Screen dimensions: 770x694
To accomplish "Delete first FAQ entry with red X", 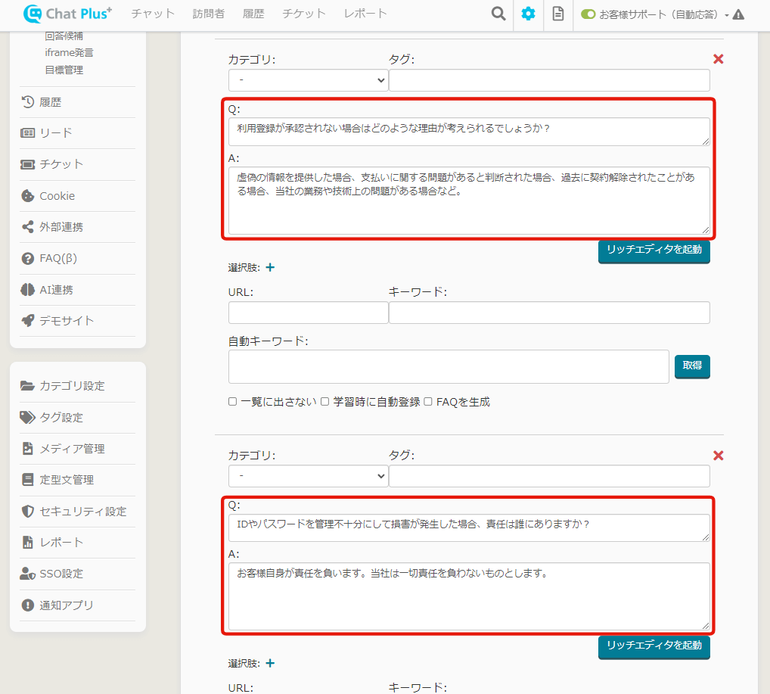I will pyautogui.click(x=719, y=59).
